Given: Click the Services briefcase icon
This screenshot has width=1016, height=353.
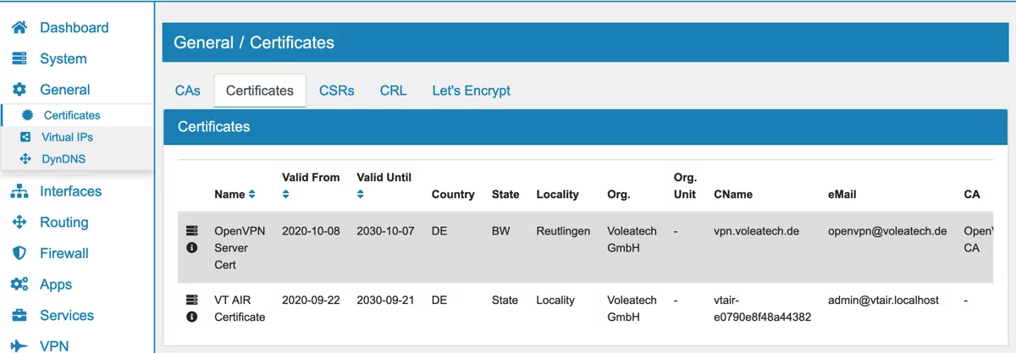Looking at the screenshot, I should [19, 316].
